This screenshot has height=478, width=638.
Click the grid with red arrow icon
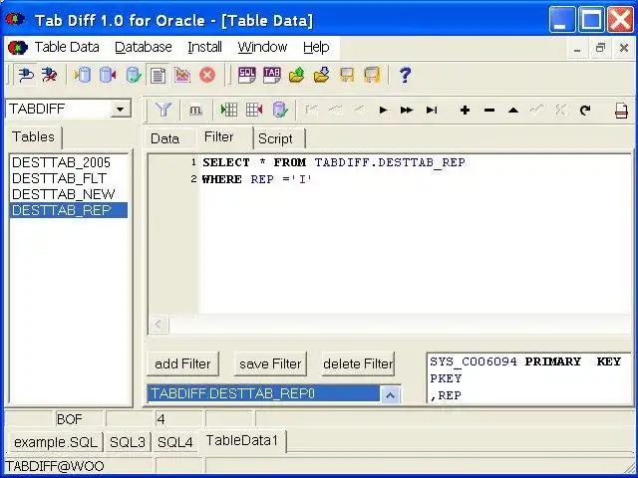(x=254, y=110)
